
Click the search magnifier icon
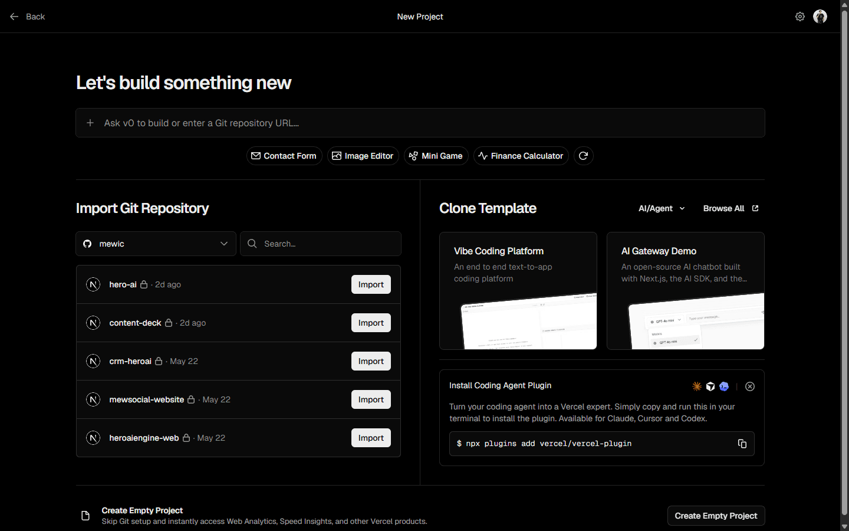click(x=252, y=244)
